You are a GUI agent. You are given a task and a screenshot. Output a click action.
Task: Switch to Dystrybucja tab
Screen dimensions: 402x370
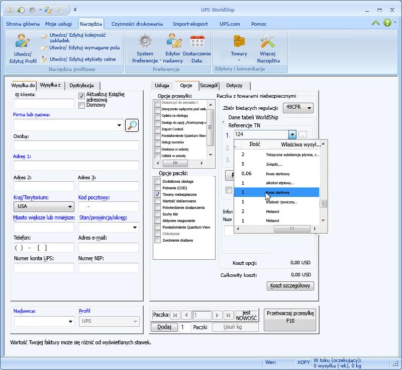click(x=82, y=86)
